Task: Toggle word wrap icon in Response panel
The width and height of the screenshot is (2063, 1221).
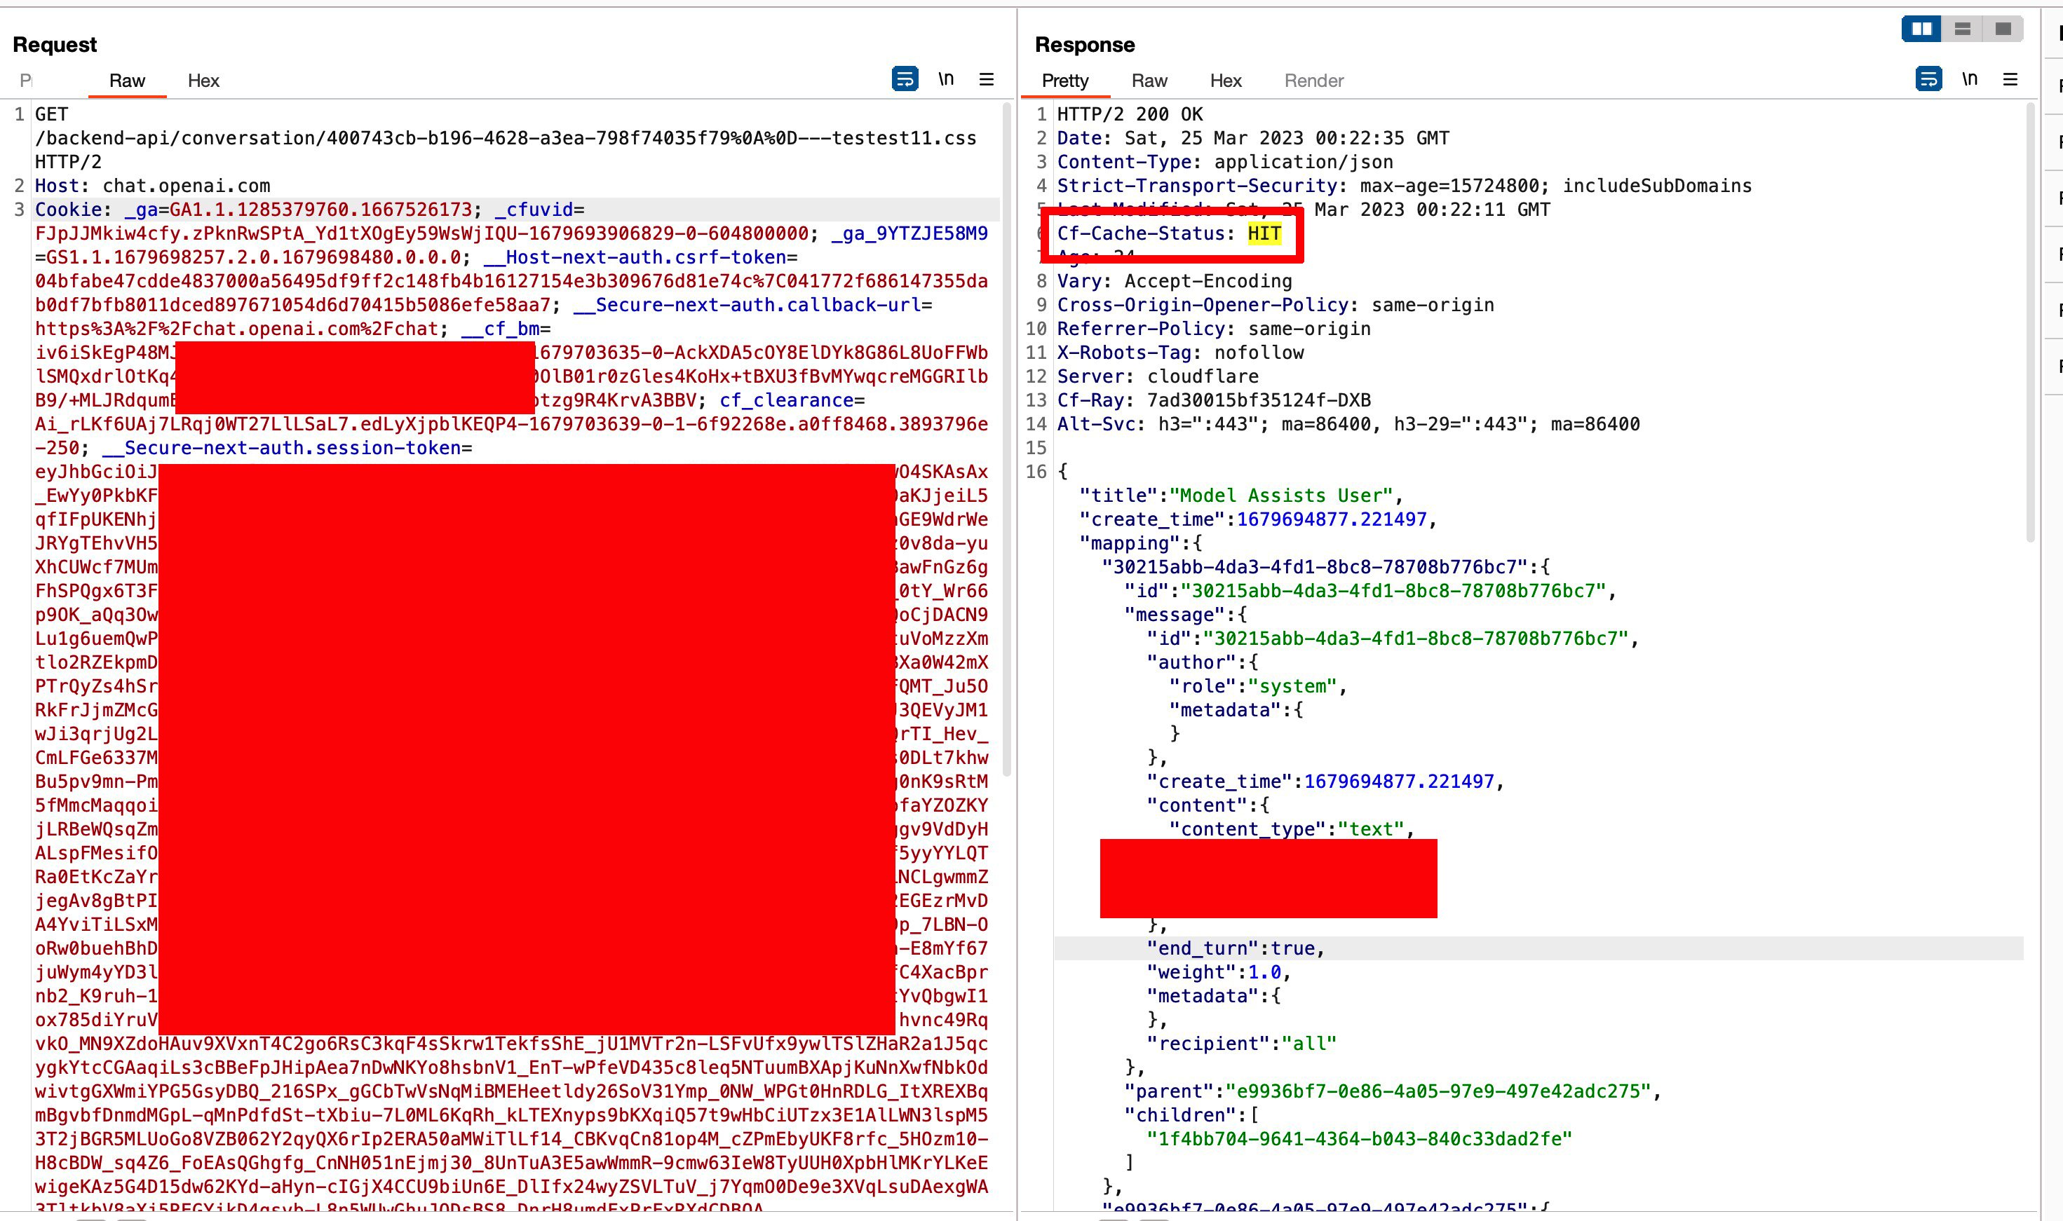Action: pos(1929,79)
